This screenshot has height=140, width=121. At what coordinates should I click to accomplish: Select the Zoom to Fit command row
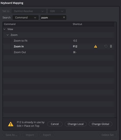(59, 41)
